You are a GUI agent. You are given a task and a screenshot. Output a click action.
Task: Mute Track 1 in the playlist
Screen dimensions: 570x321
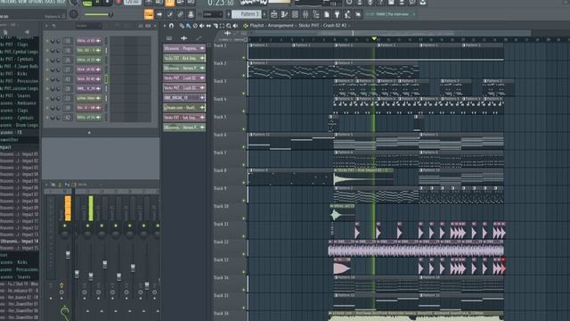[244, 58]
